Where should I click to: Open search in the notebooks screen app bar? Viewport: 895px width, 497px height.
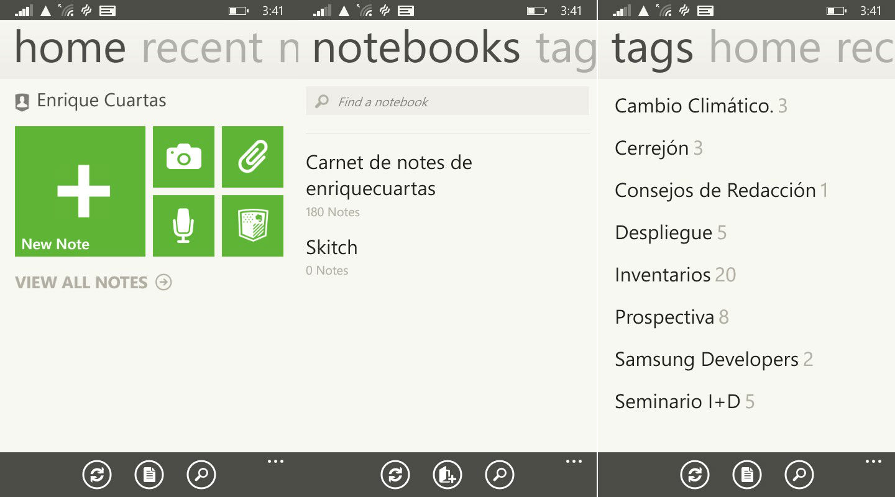click(500, 475)
